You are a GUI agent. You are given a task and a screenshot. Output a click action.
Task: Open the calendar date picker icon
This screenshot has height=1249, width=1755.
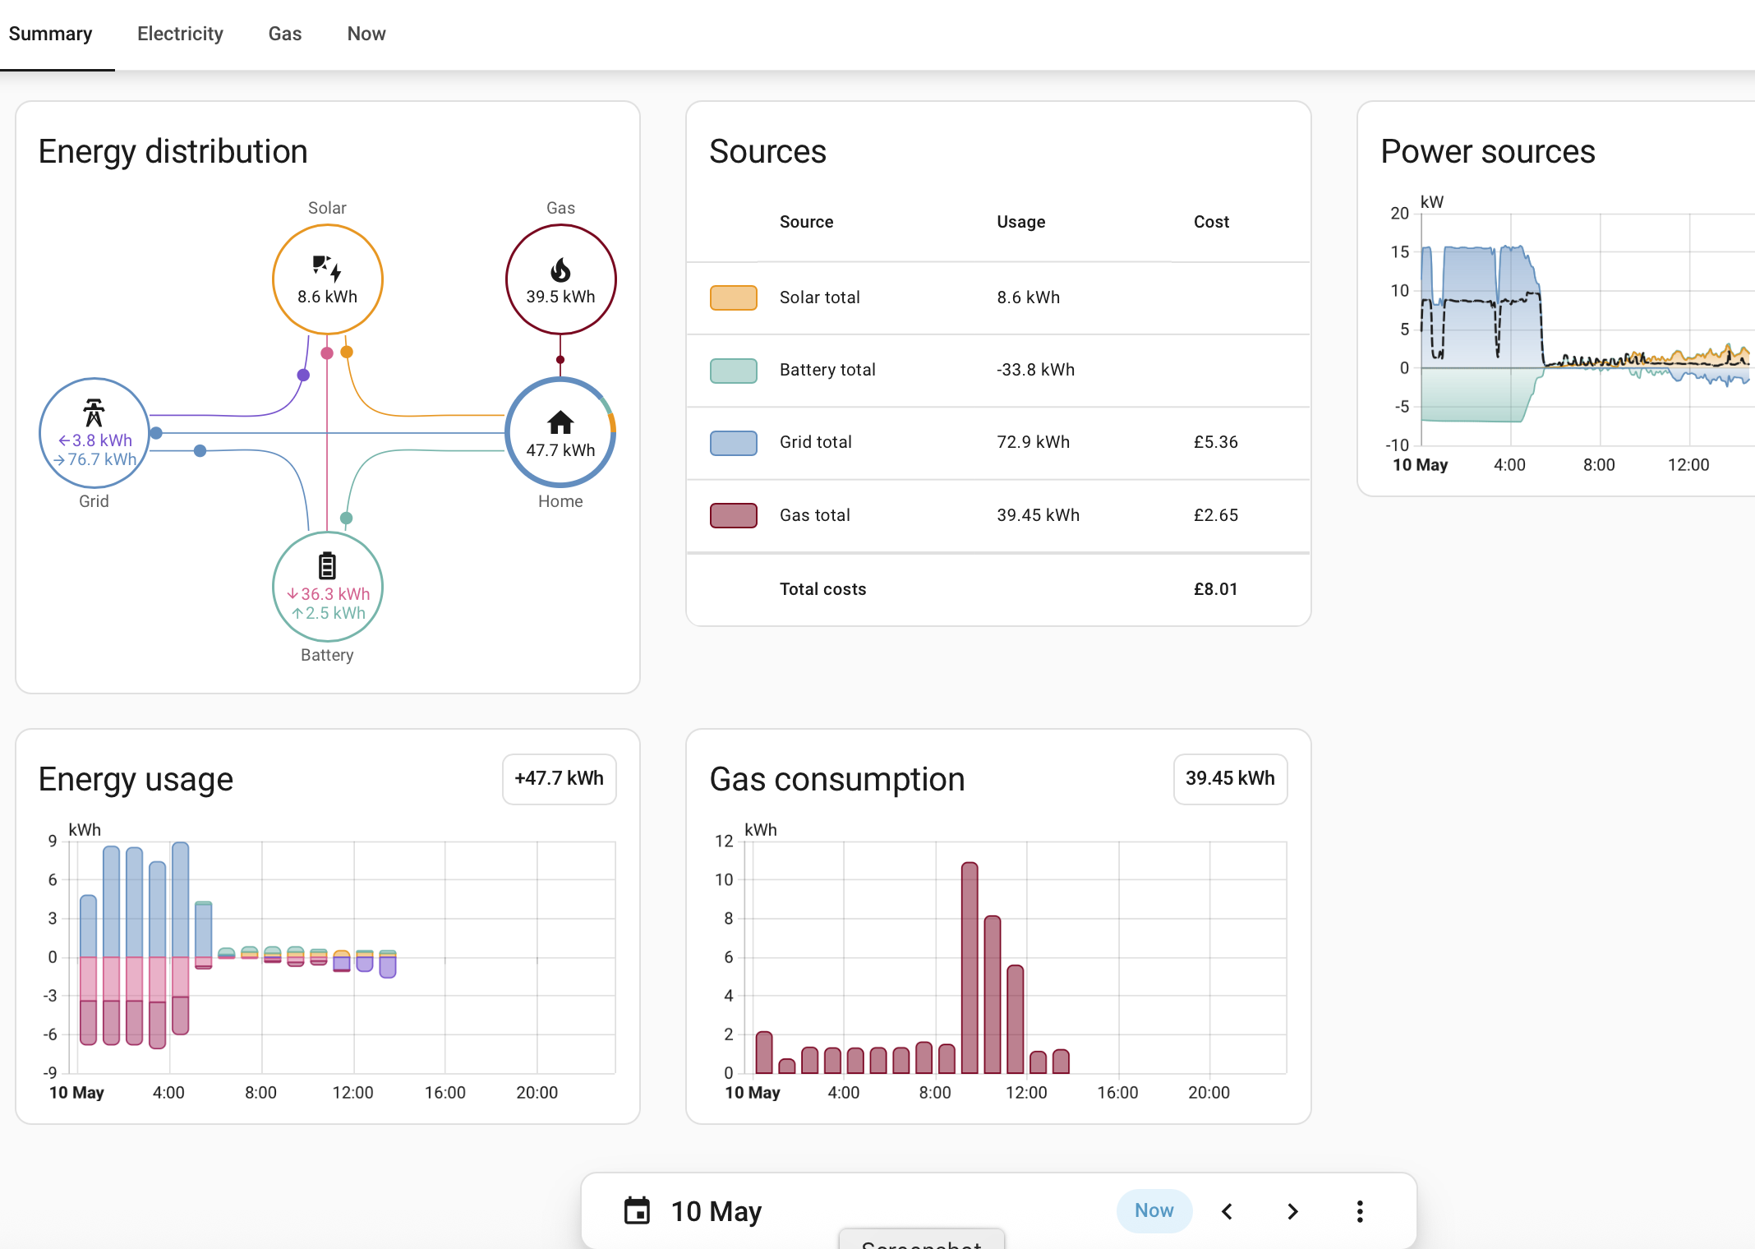(x=637, y=1210)
